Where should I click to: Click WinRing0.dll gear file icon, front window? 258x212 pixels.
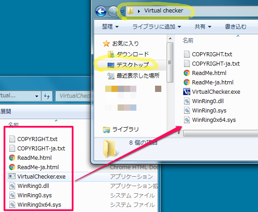point(187,101)
